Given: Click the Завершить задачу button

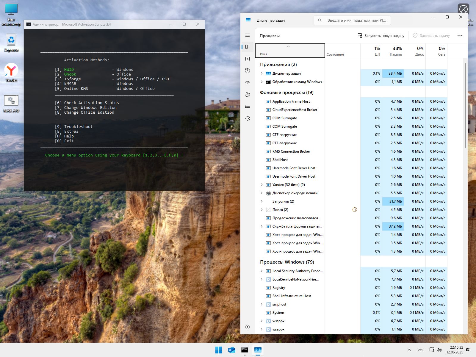Looking at the screenshot, I should click(431, 36).
